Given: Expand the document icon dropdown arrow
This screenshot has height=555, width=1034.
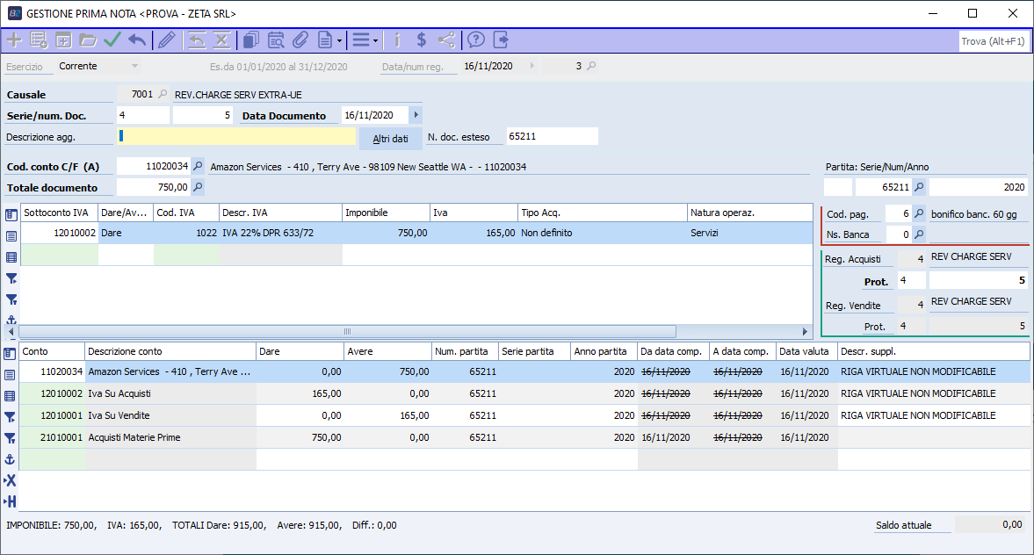Looking at the screenshot, I should (339, 40).
